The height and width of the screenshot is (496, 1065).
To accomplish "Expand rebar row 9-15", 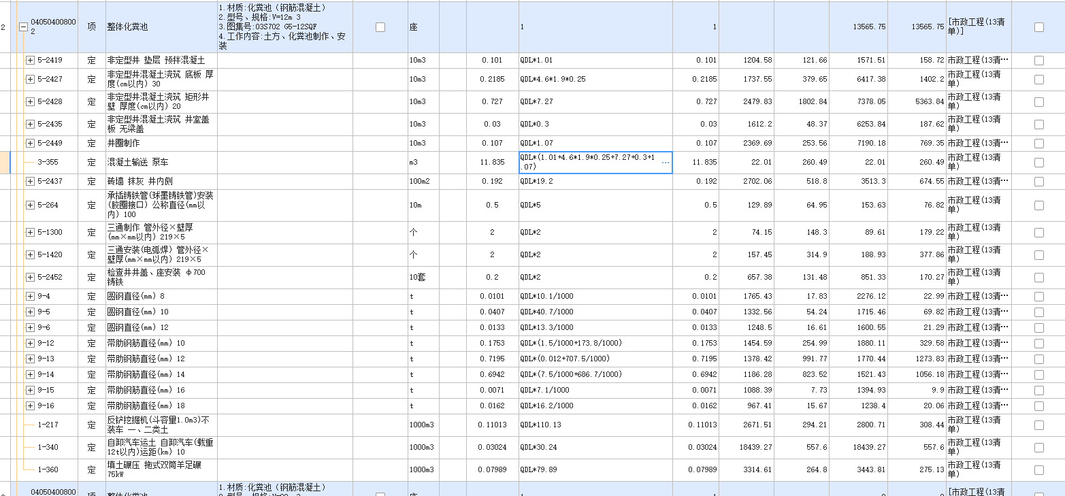I will click(30, 391).
